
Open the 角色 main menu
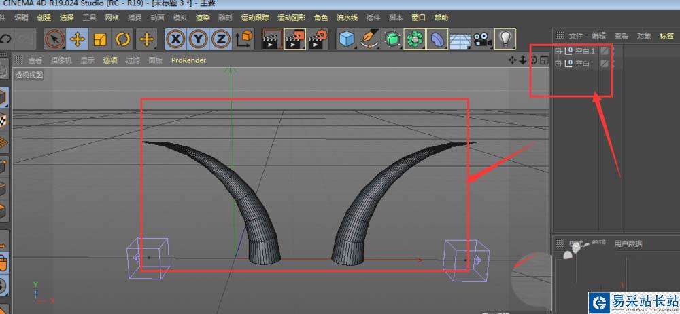[321, 18]
